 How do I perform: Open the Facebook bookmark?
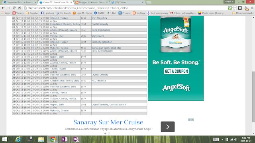tap(47, 13)
